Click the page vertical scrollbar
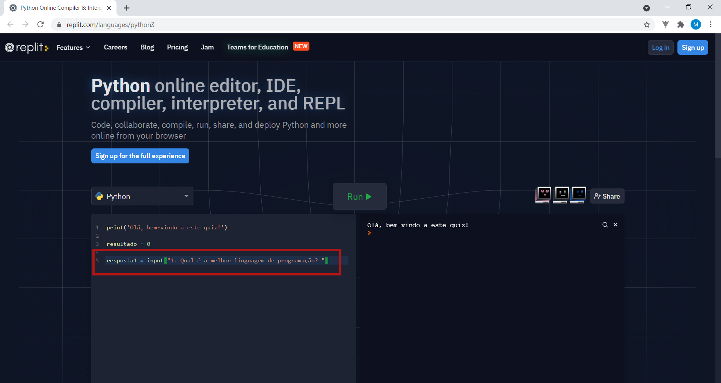 click(x=718, y=96)
